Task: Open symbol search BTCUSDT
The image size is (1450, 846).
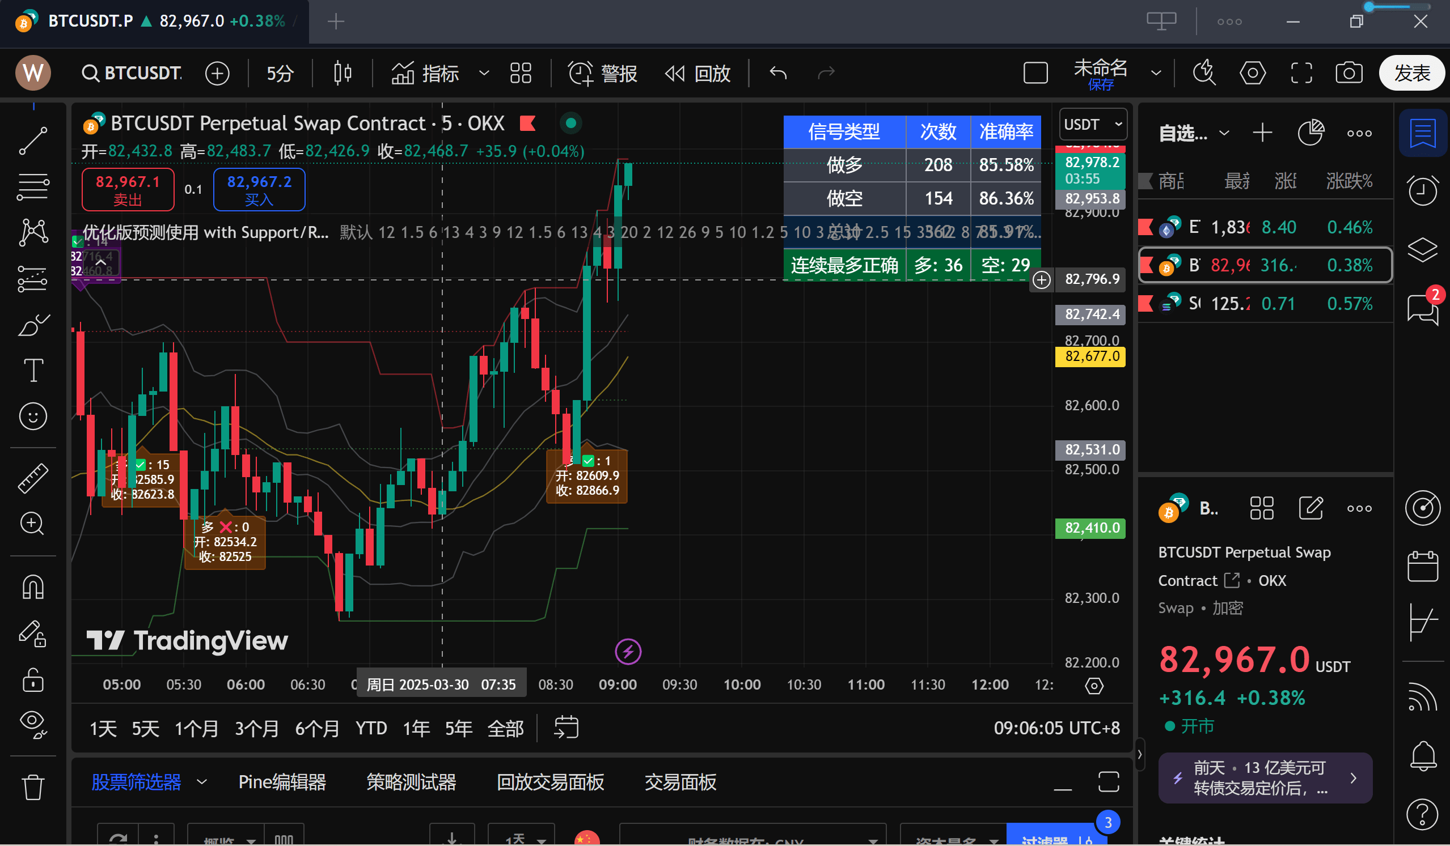Action: coord(131,73)
